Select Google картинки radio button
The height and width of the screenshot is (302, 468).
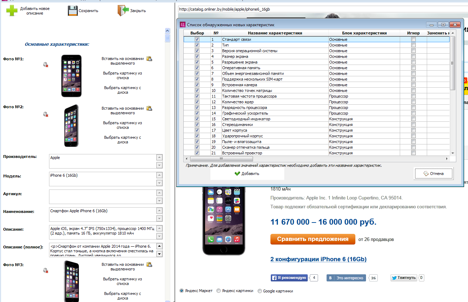point(260,291)
